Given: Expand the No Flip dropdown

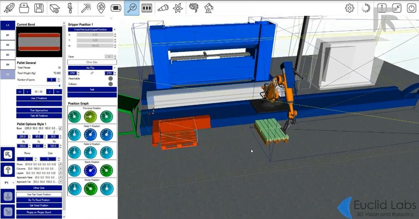Looking at the screenshot, I should [92, 68].
